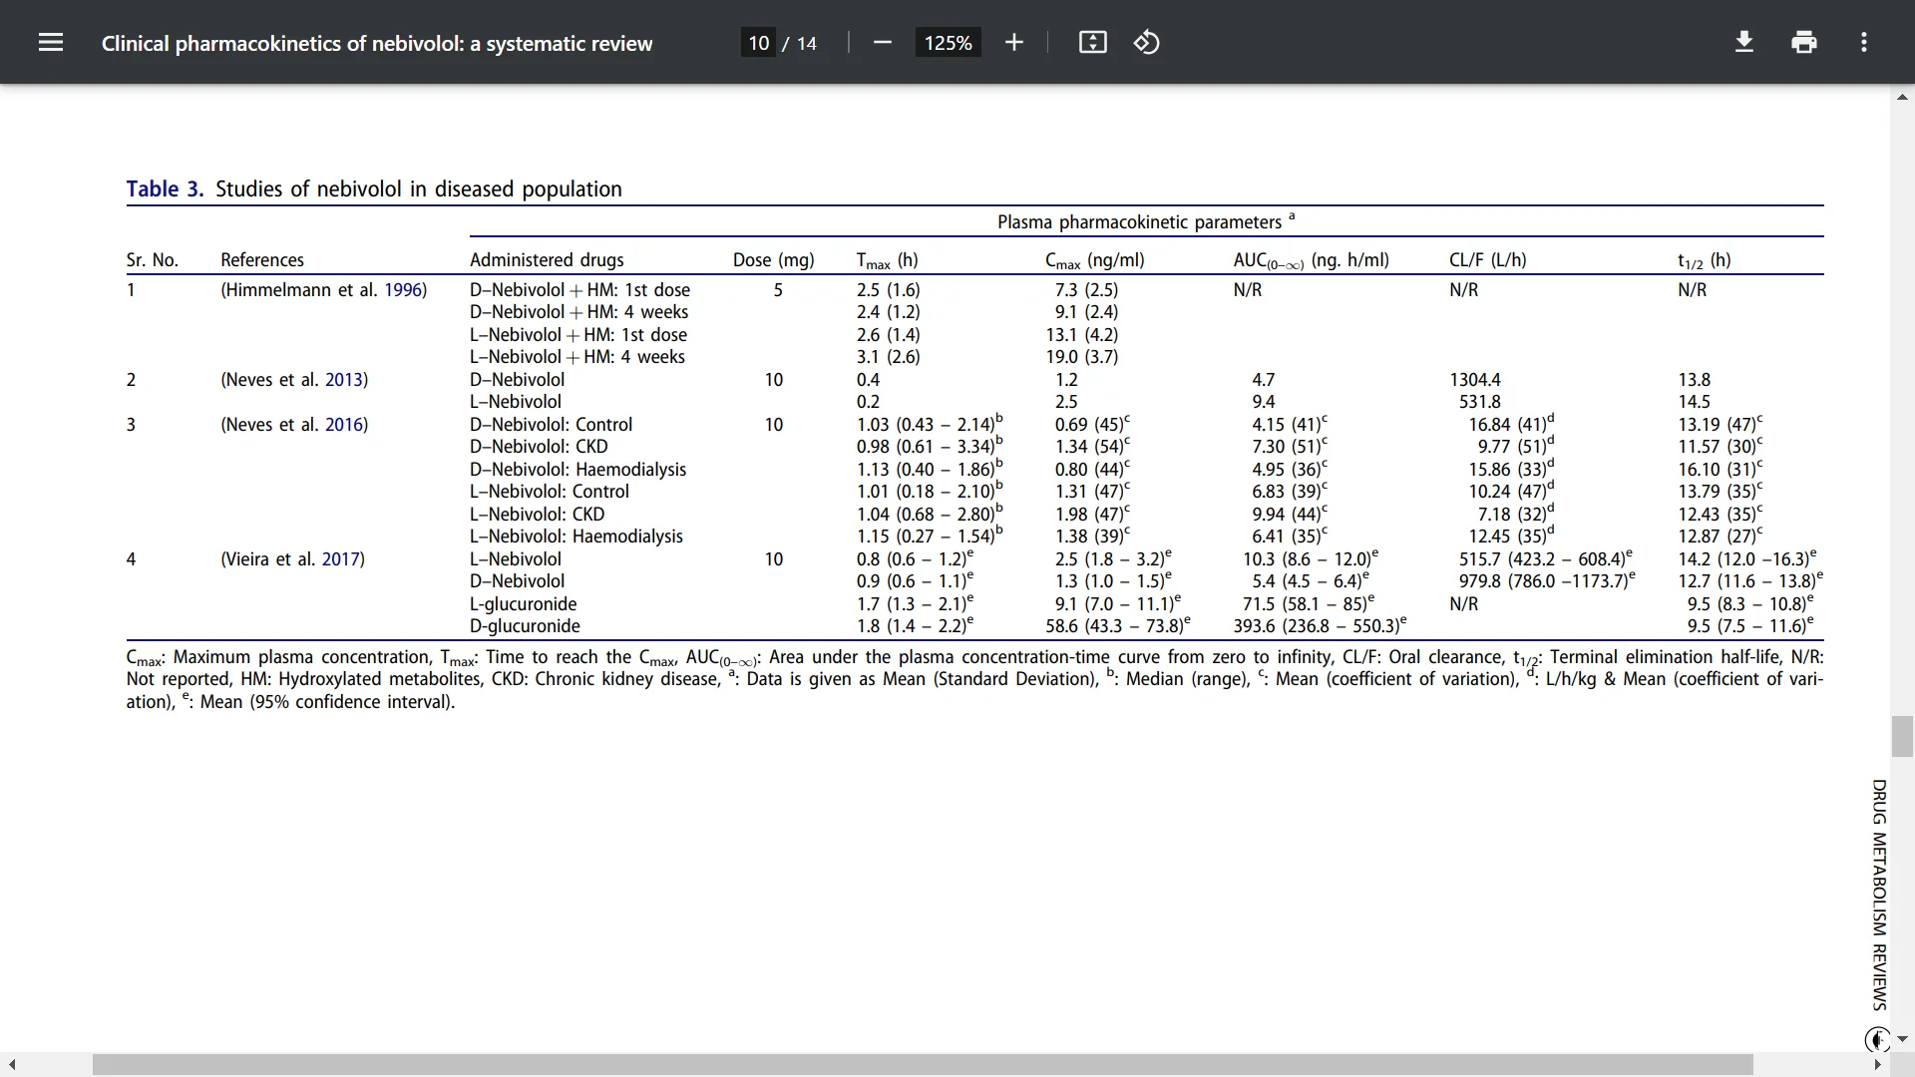Download the PDF file

point(1744,42)
